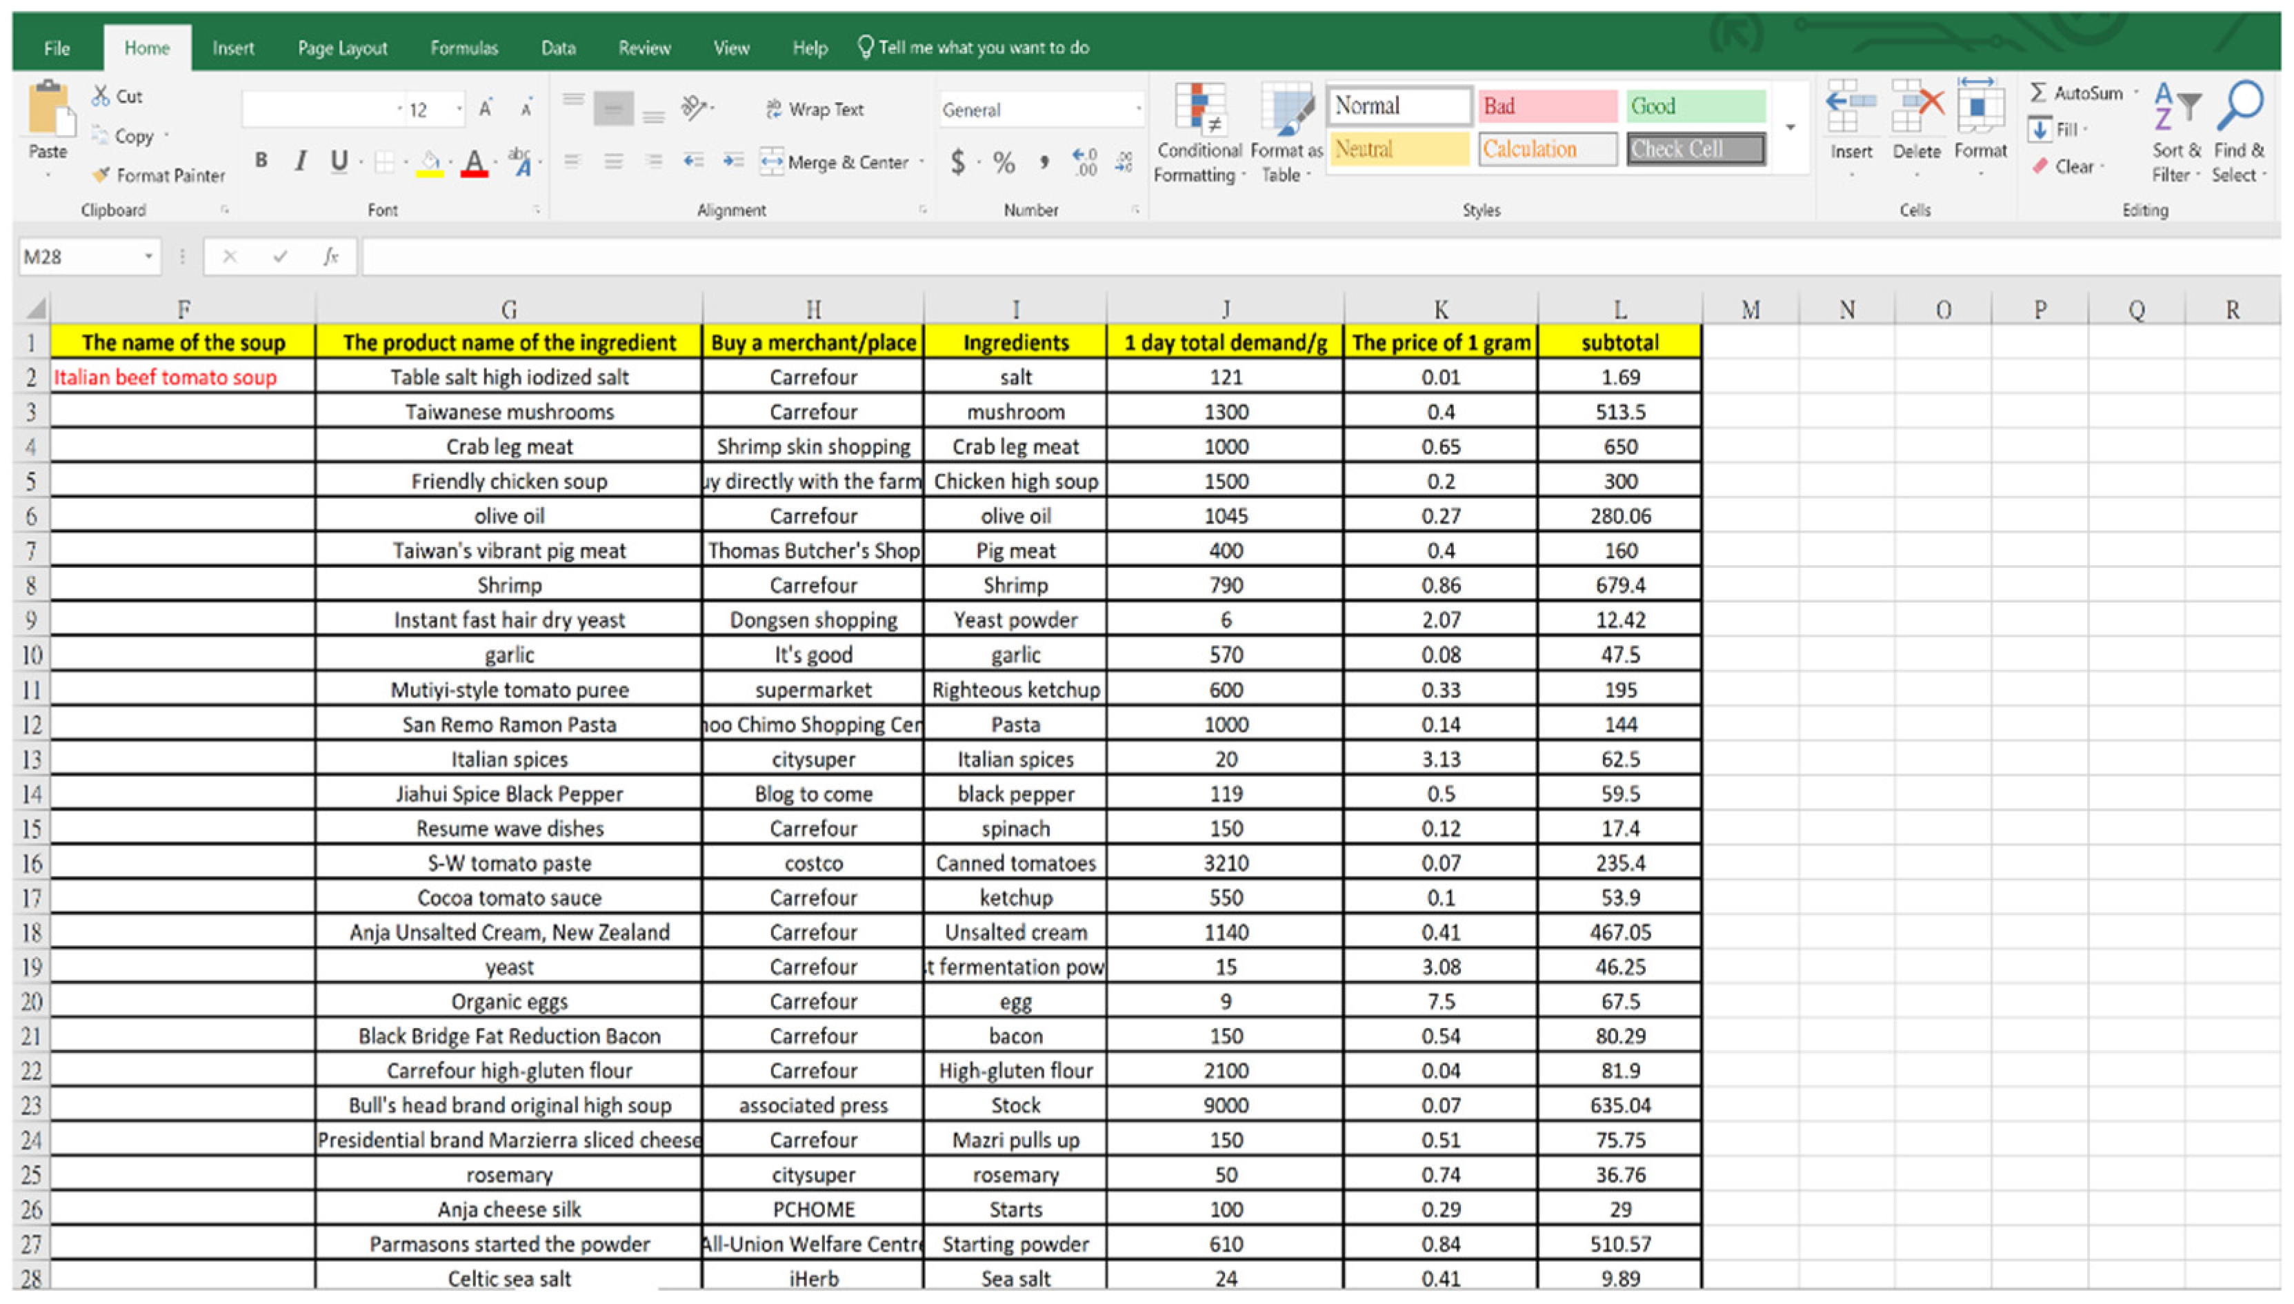Viewport: 2294px width, 1304px height.
Task: Click the Cut scissors icon
Action: point(100,96)
